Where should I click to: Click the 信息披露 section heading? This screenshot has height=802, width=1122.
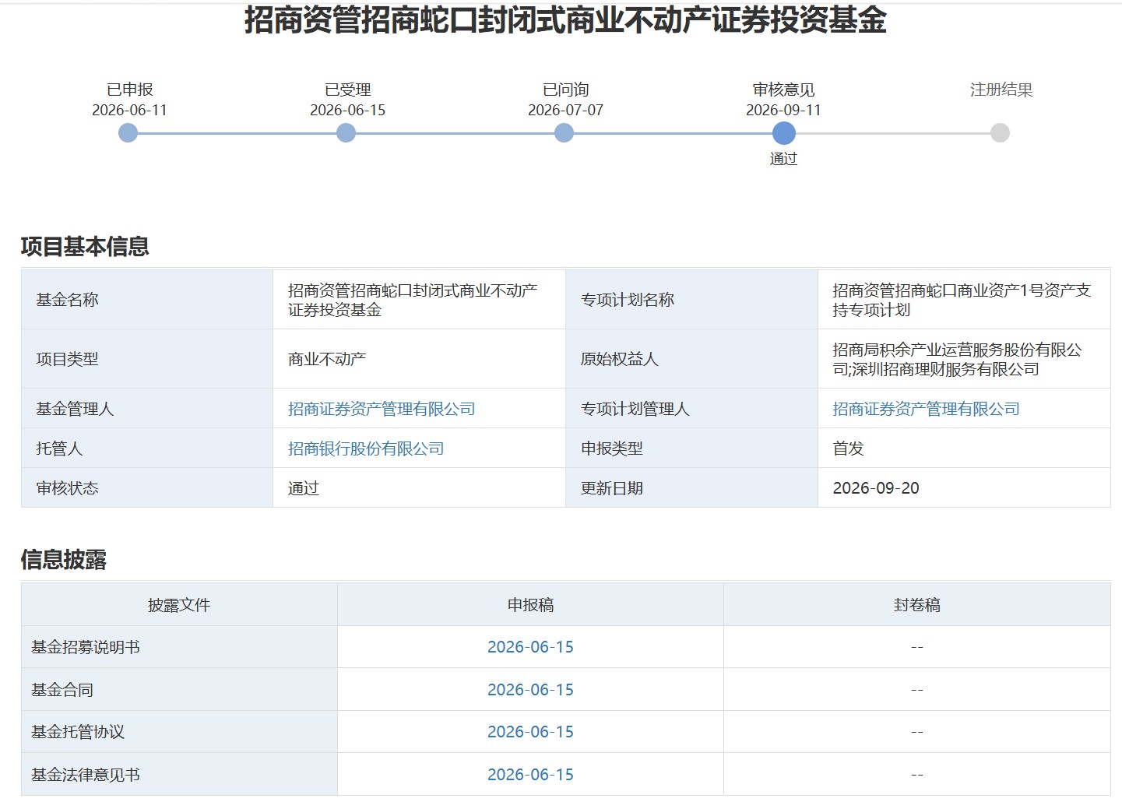(x=64, y=560)
